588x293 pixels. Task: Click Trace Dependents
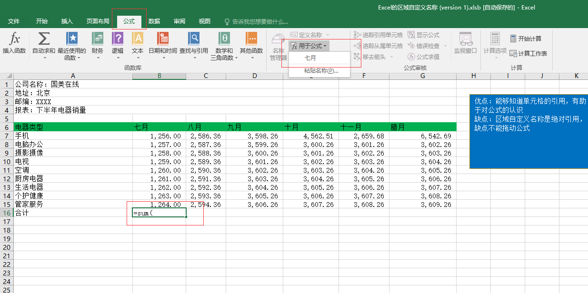coord(378,46)
